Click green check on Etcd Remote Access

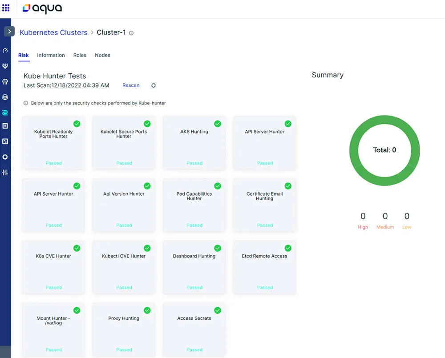(288, 248)
